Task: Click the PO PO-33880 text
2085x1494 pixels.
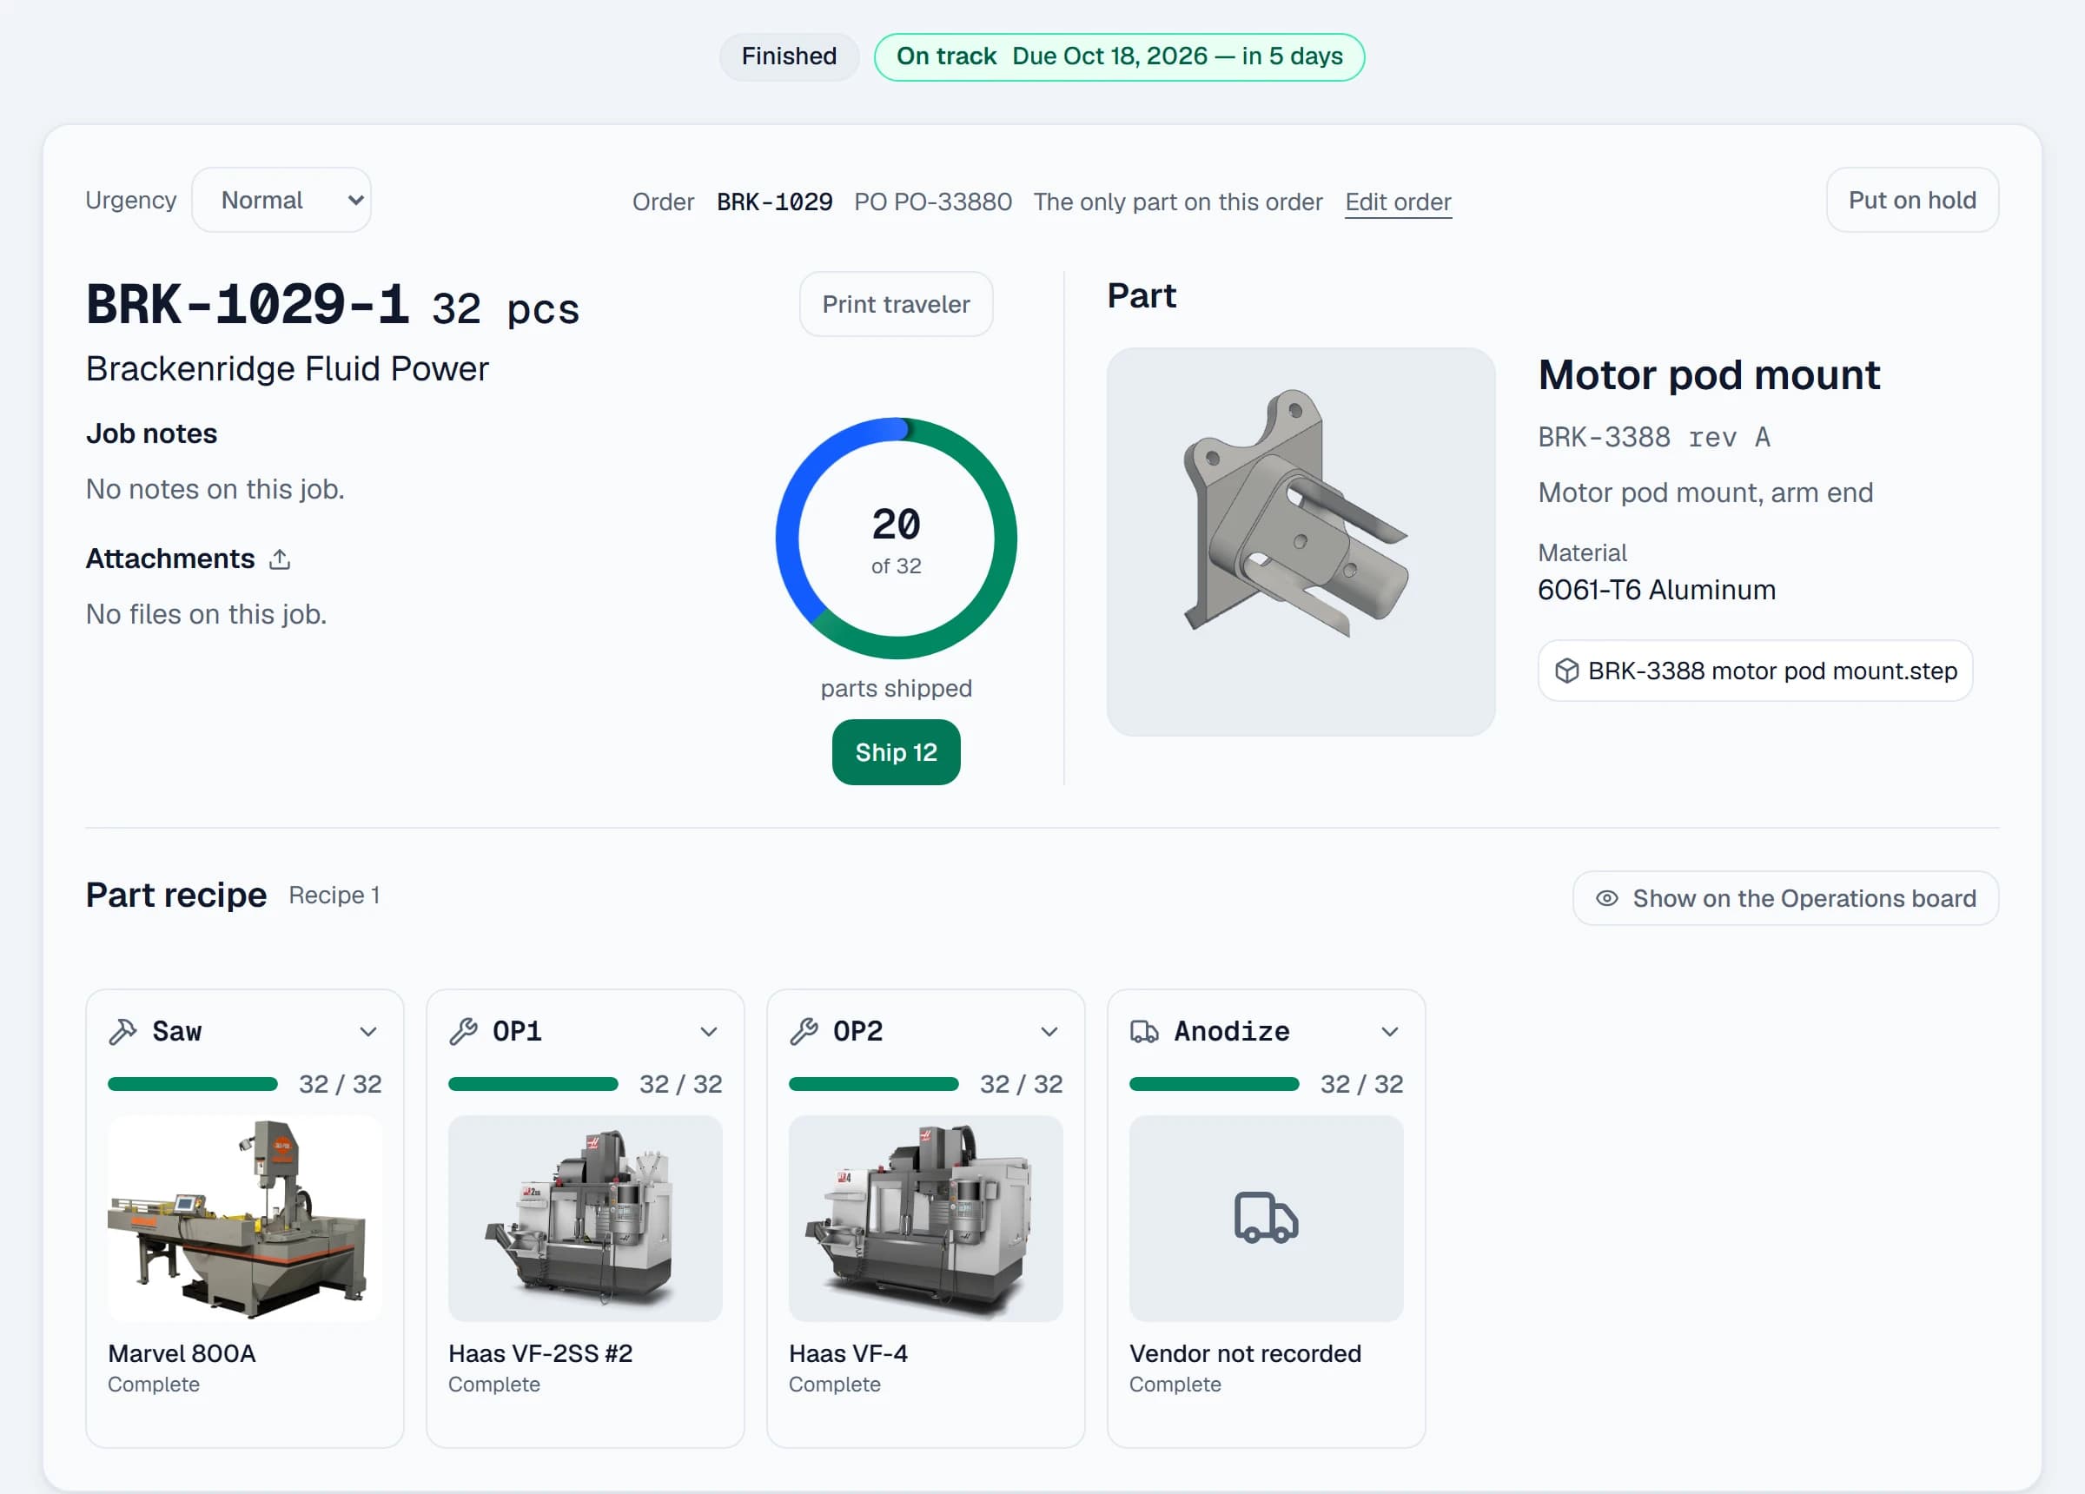Action: (932, 202)
